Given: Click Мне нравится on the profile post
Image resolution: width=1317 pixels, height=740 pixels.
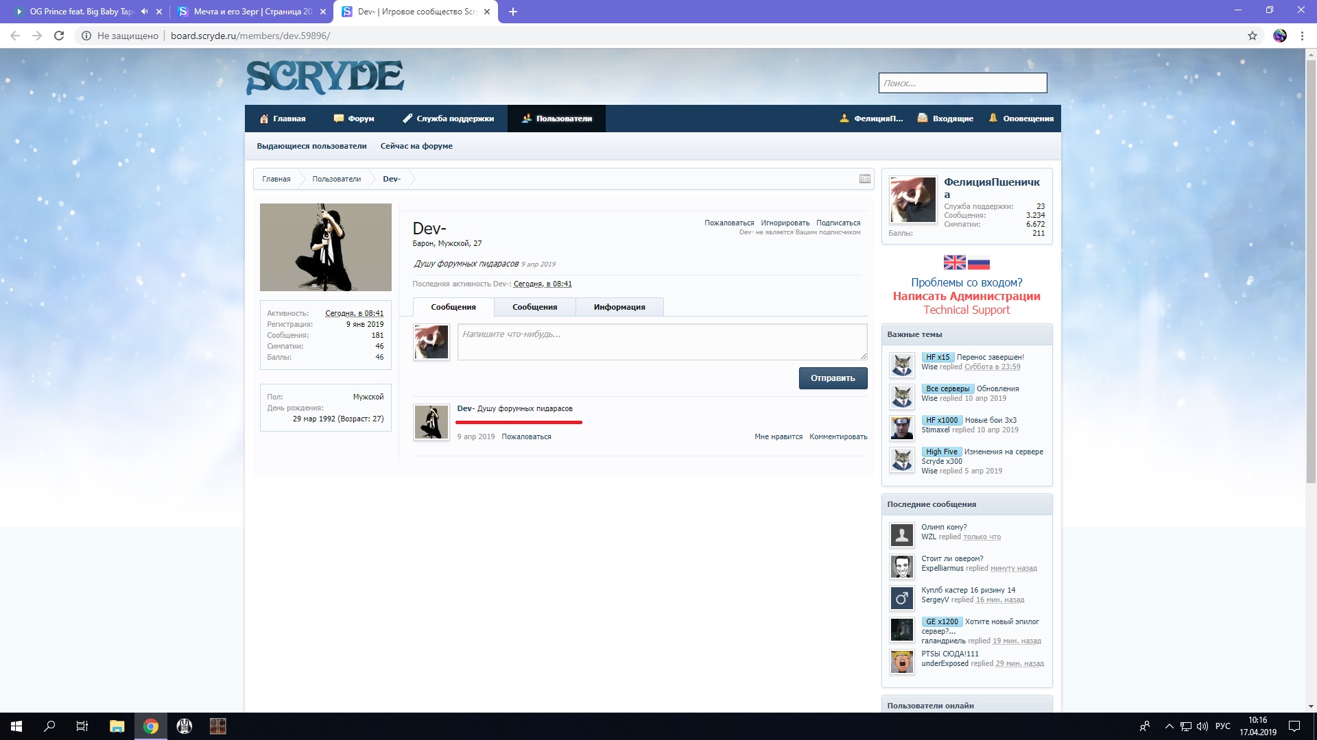Looking at the screenshot, I should tap(778, 436).
